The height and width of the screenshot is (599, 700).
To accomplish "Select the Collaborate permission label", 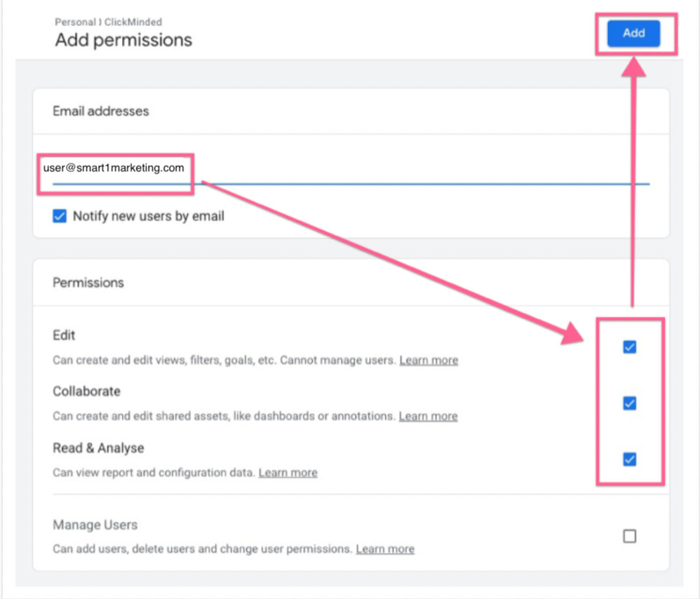I will tap(86, 391).
